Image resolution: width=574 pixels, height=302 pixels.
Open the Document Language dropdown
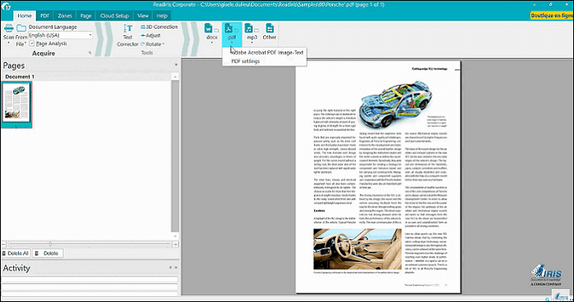[x=61, y=35]
